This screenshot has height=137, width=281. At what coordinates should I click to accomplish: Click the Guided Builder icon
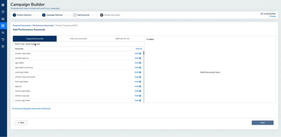click(262, 14)
